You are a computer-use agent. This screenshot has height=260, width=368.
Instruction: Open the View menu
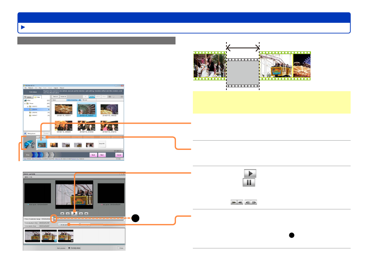click(x=40, y=88)
